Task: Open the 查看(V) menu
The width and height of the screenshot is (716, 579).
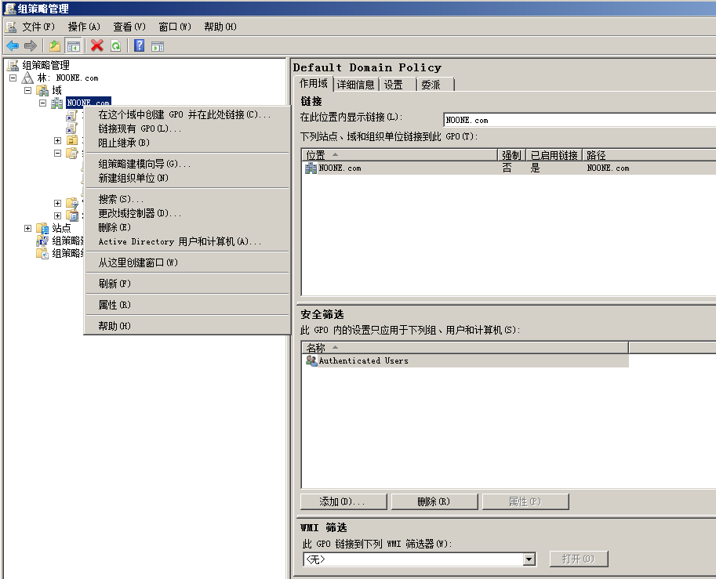Action: pos(129,27)
